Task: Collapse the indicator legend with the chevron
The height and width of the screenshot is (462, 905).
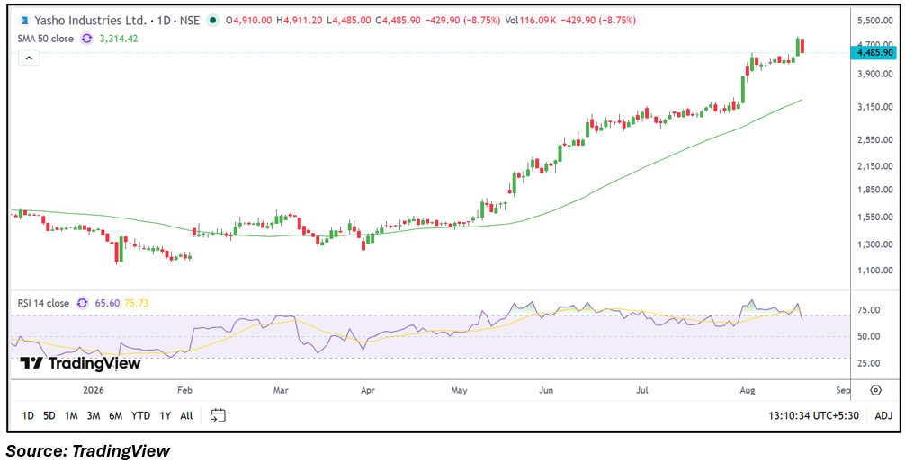Action: pyautogui.click(x=29, y=58)
